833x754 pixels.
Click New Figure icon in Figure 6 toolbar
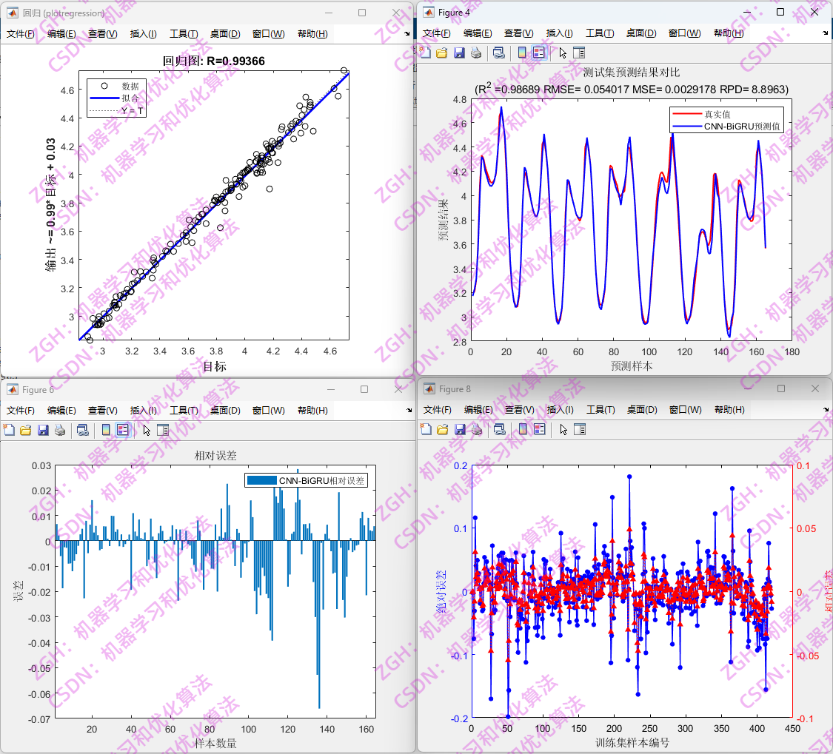point(9,430)
